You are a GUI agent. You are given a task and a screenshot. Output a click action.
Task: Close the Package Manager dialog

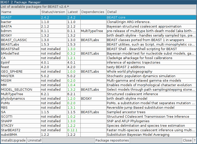pyautogui.click(x=187, y=140)
